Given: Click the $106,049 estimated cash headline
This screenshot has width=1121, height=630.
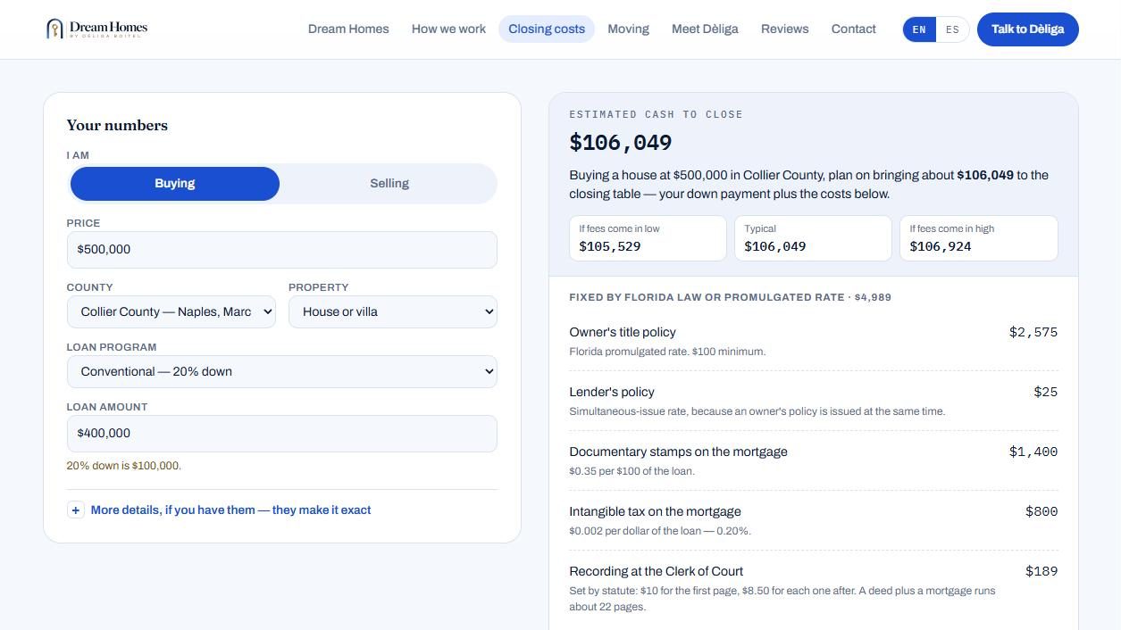Looking at the screenshot, I should click(621, 143).
